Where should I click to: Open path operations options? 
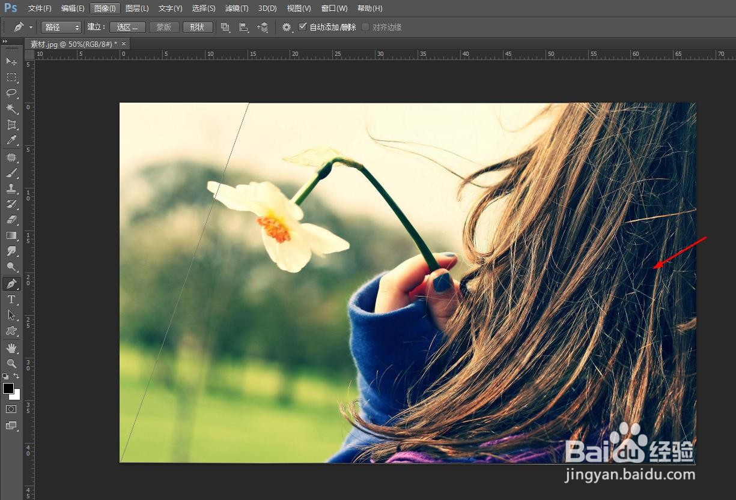pos(225,27)
